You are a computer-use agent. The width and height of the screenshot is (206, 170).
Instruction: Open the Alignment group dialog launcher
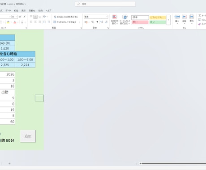(82, 28)
